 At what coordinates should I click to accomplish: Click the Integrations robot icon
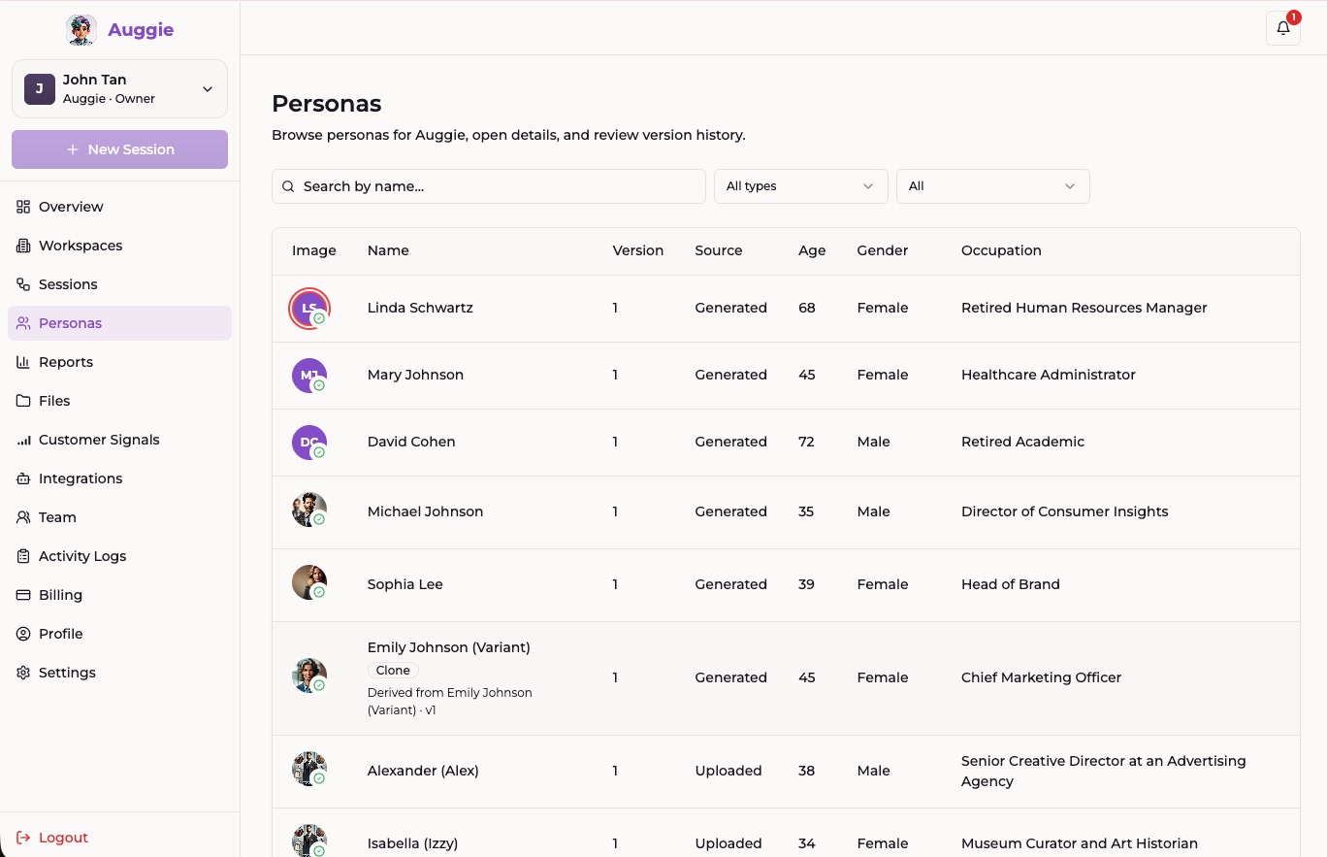tap(23, 478)
